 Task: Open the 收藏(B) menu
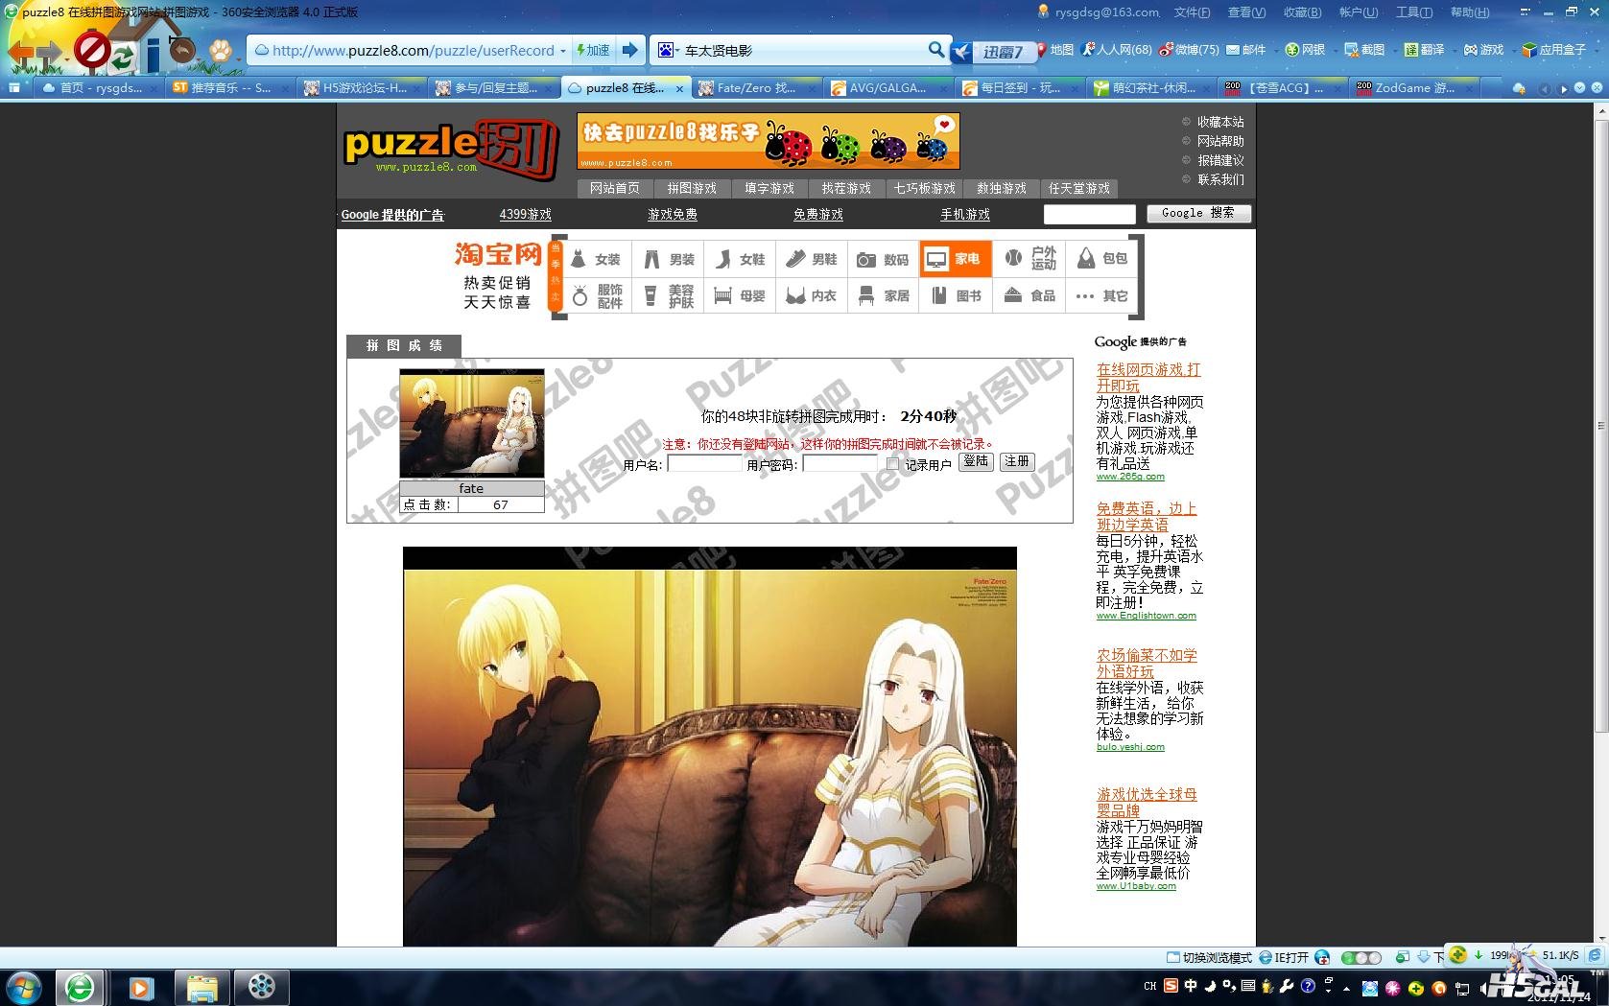click(x=1302, y=12)
